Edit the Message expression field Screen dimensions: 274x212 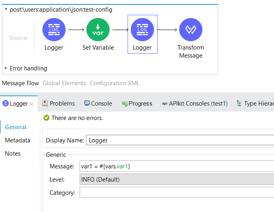click(x=177, y=166)
